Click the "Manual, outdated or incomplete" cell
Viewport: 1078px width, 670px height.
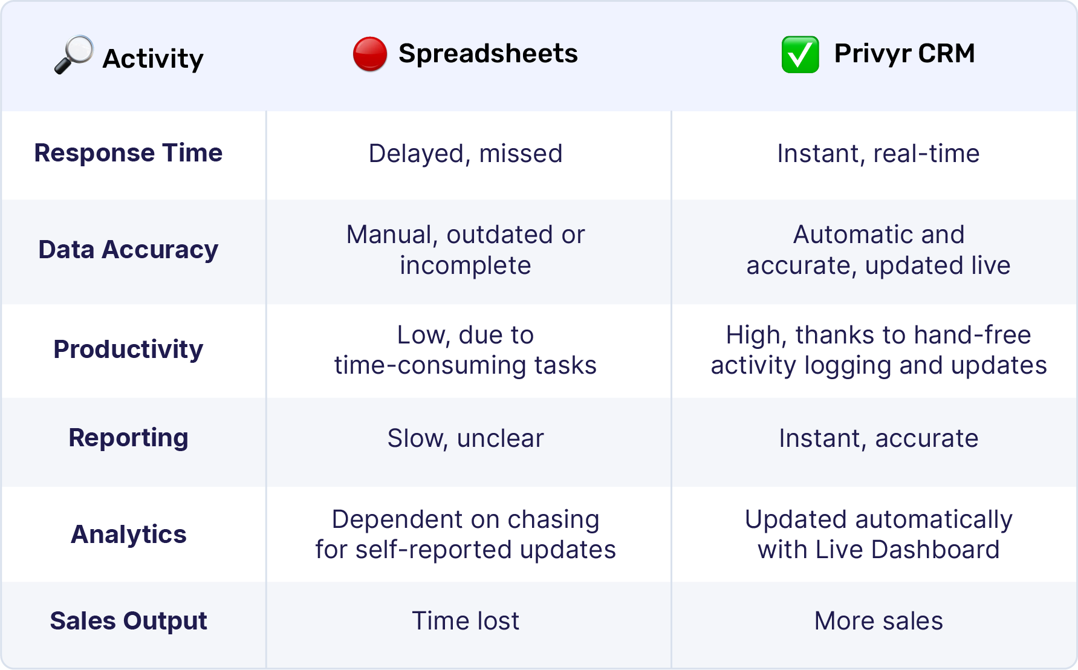[466, 250]
